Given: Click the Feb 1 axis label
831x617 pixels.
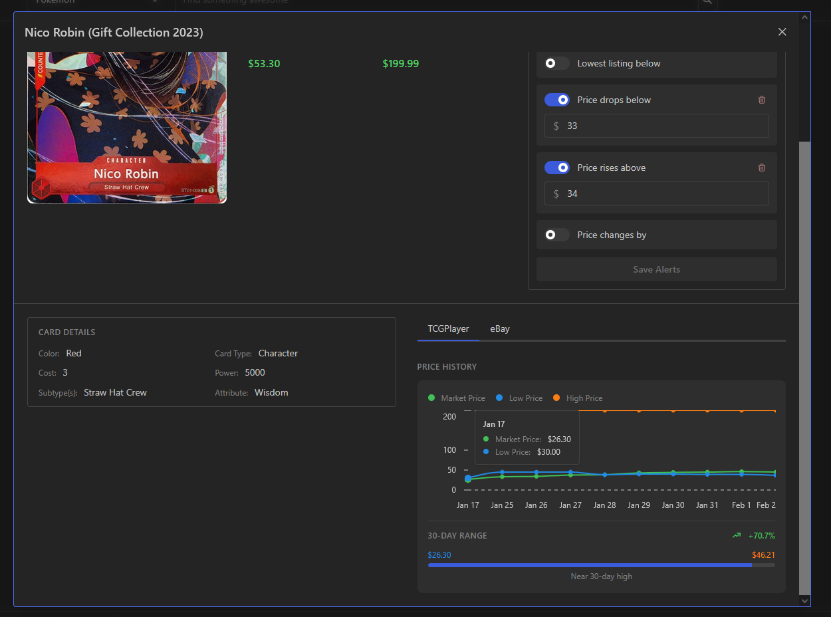Looking at the screenshot, I should 741,505.
